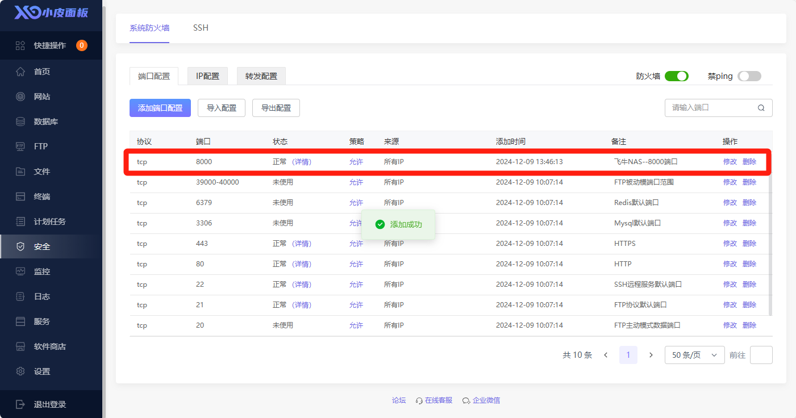The width and height of the screenshot is (796, 418).
Task: Click the logout (退出登录) icon
Action: pyautogui.click(x=20, y=404)
